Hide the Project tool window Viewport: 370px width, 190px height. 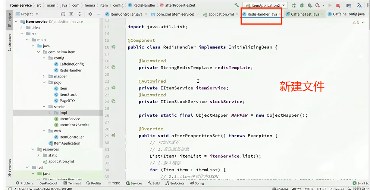tap(98, 14)
